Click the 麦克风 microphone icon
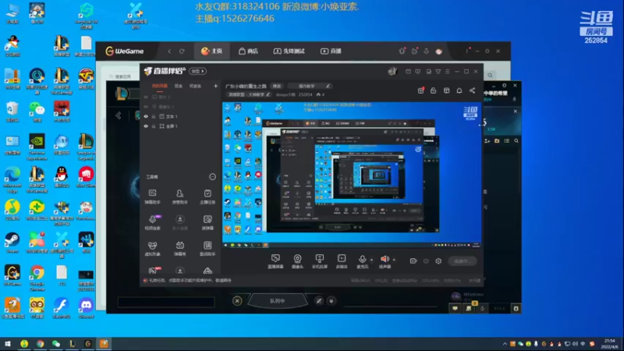 pos(362,259)
